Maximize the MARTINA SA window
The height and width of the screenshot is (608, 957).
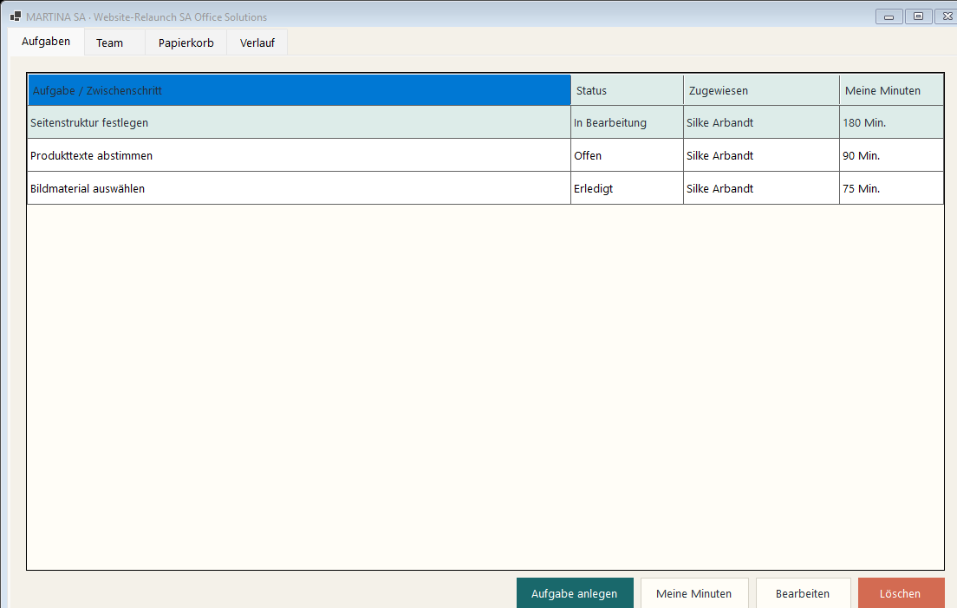(x=918, y=16)
